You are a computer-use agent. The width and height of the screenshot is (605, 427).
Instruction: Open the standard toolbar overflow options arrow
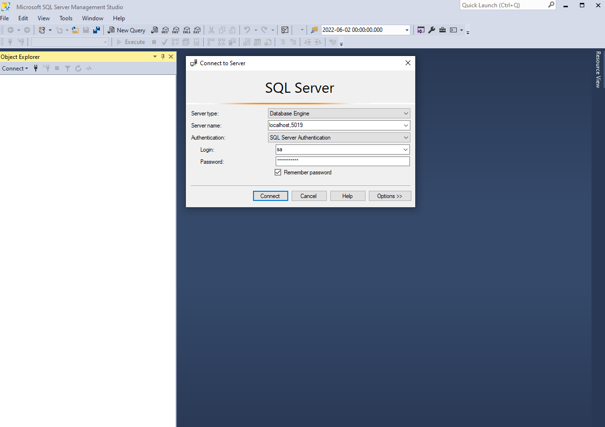[468, 32]
